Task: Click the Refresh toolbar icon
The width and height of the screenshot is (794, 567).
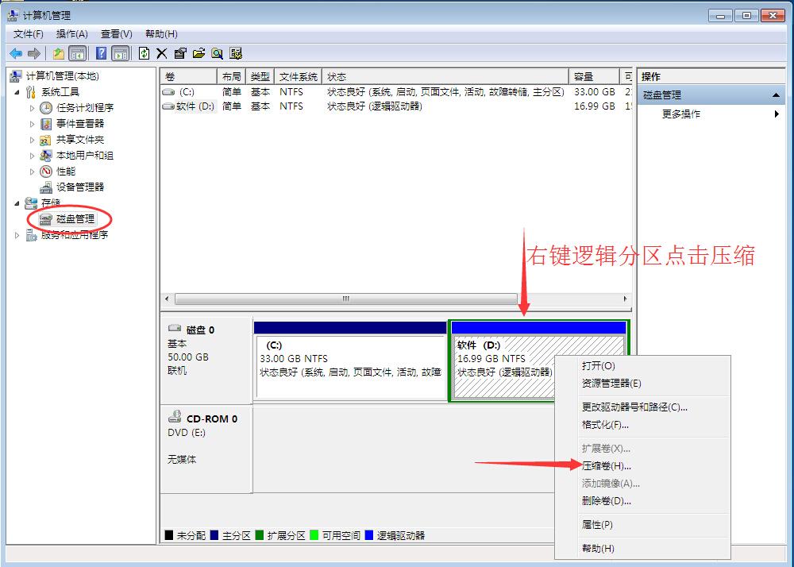Action: click(144, 53)
